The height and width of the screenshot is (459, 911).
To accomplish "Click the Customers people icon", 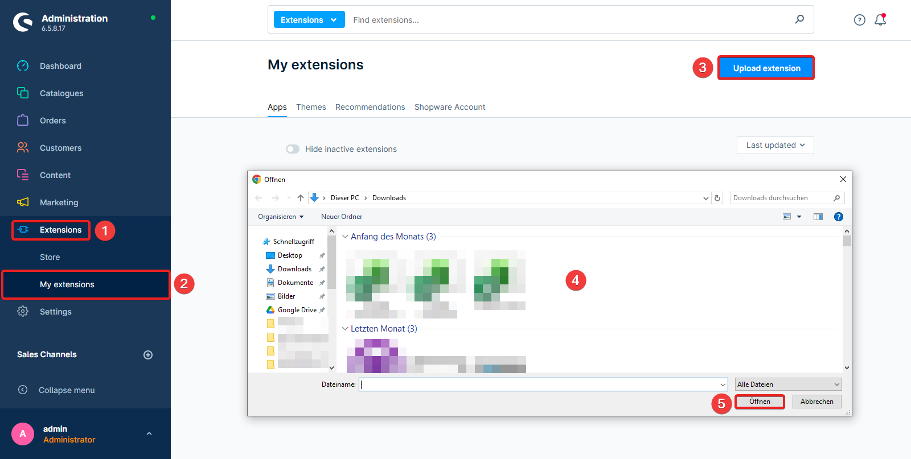I will [x=23, y=147].
